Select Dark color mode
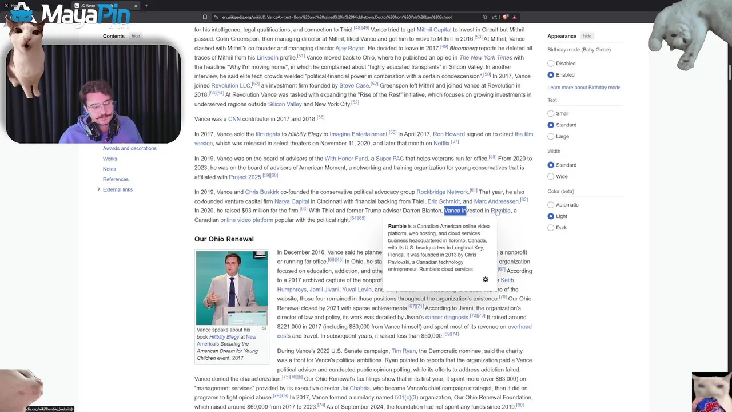This screenshot has width=732, height=412. [551, 228]
